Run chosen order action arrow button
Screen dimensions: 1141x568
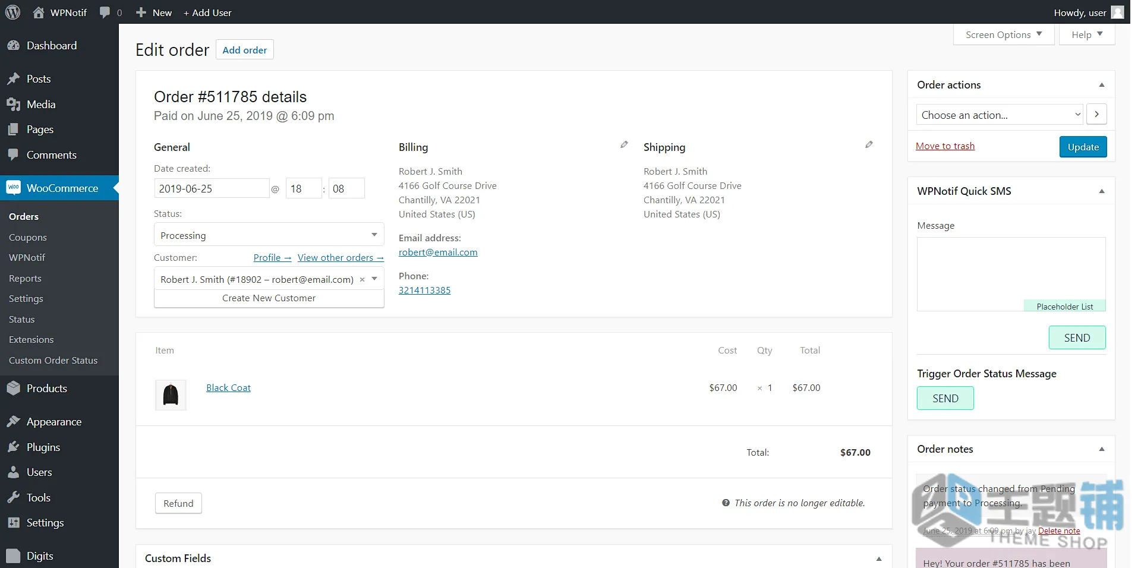tap(1096, 114)
